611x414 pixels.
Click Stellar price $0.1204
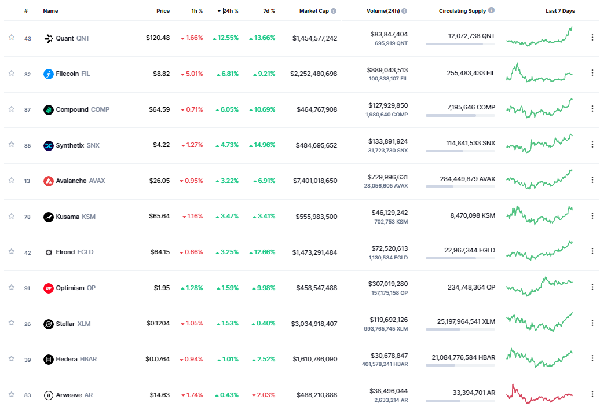[158, 323]
